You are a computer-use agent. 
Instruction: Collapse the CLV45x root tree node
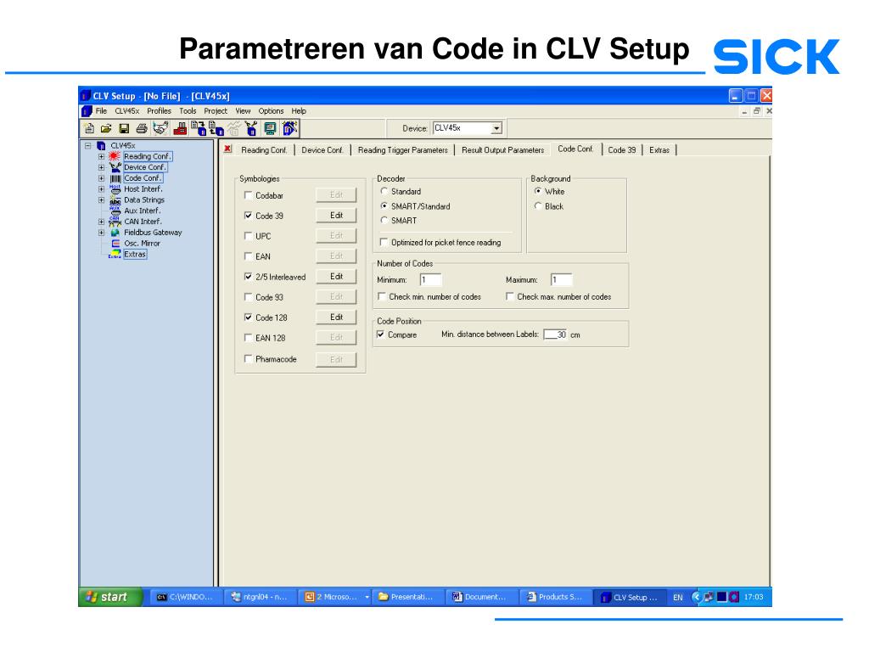click(87, 146)
